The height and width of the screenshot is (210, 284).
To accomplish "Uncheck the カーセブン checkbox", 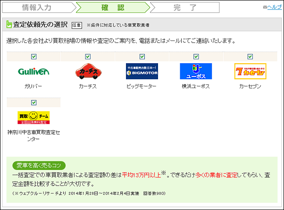I will pyautogui.click(x=250, y=57).
